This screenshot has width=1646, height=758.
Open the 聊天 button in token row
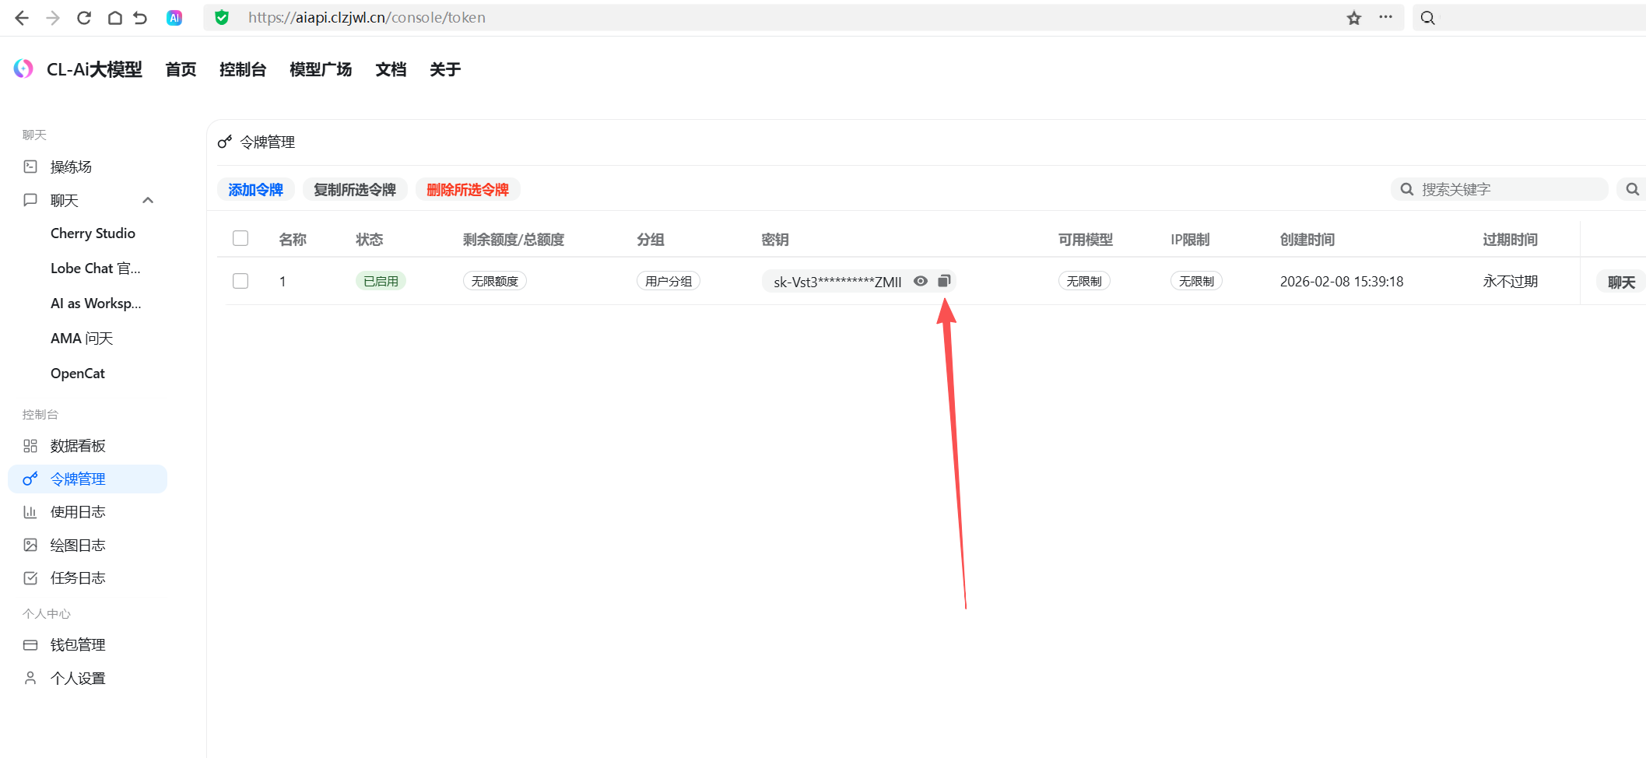pyautogui.click(x=1621, y=282)
